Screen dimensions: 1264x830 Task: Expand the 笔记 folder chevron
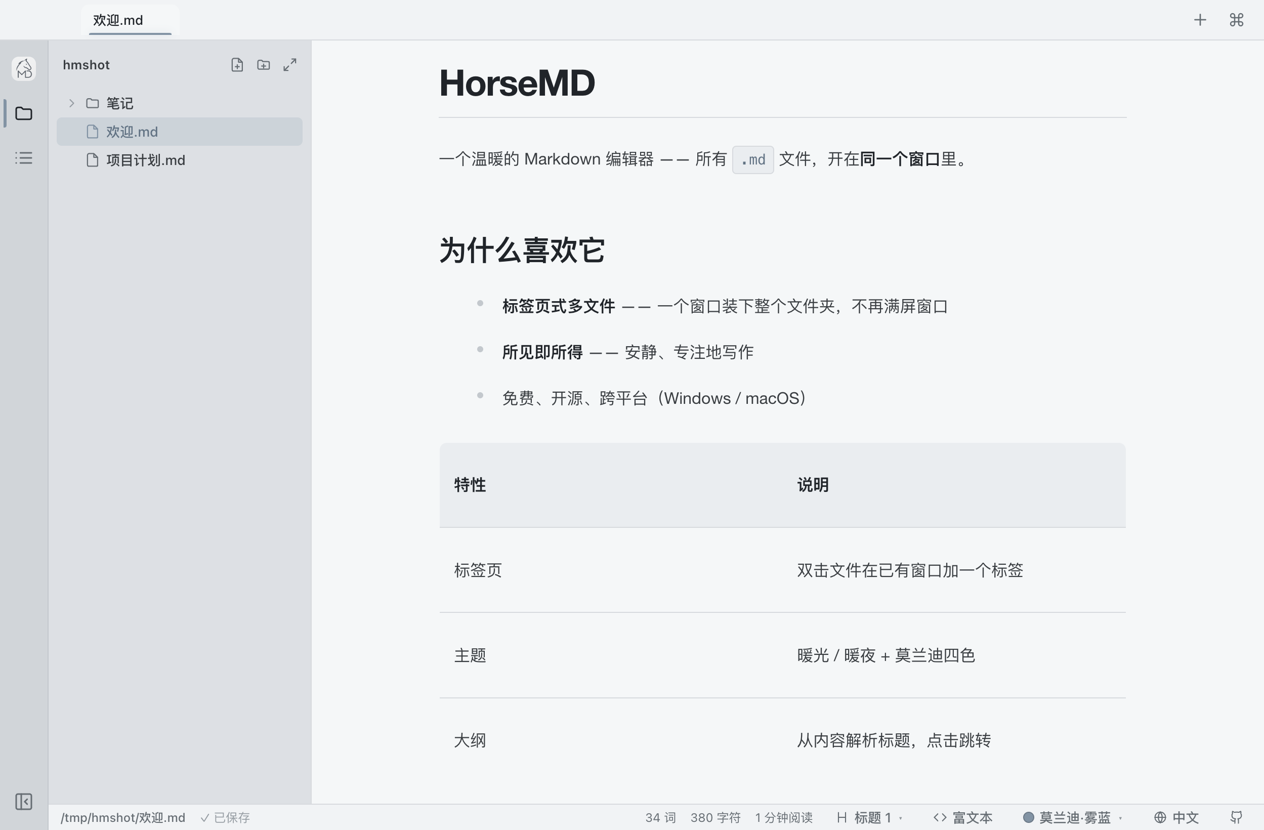72,103
